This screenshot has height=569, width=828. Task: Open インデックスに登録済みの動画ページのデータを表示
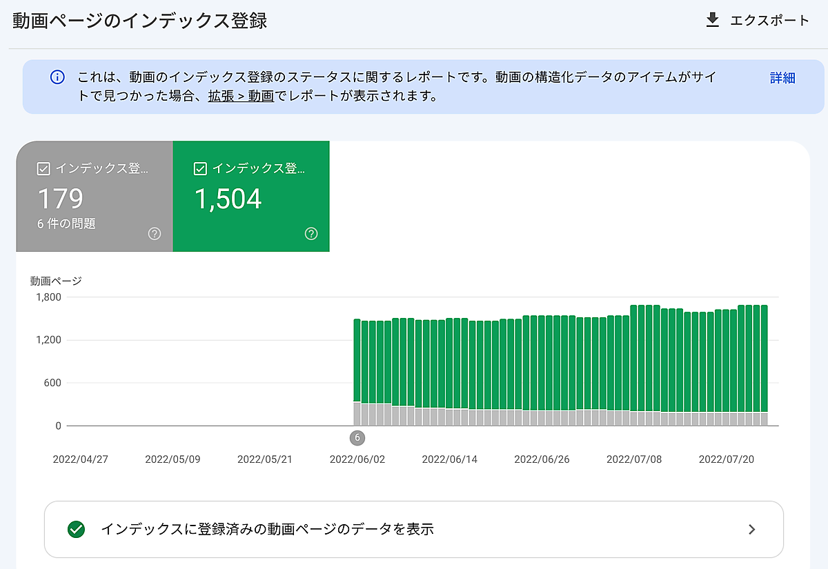(267, 530)
